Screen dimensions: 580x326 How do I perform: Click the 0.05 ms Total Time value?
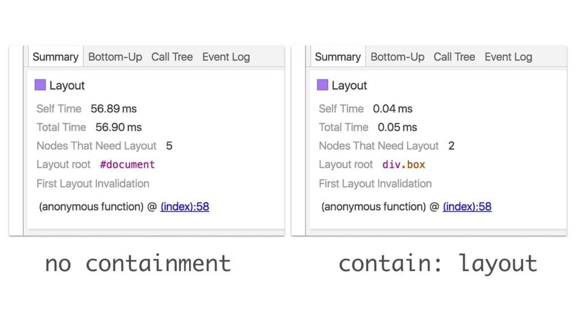[397, 127]
